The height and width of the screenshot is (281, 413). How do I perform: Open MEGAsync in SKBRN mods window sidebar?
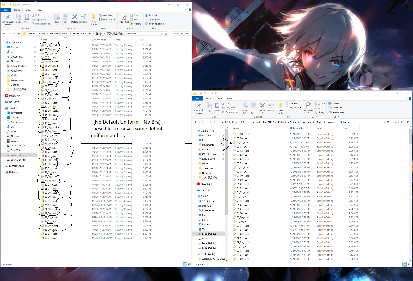[x=13, y=96]
